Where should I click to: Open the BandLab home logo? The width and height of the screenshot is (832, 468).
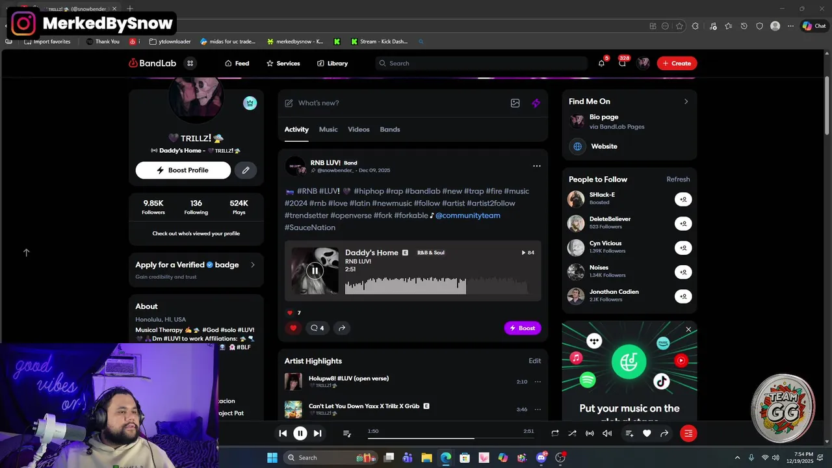click(152, 63)
